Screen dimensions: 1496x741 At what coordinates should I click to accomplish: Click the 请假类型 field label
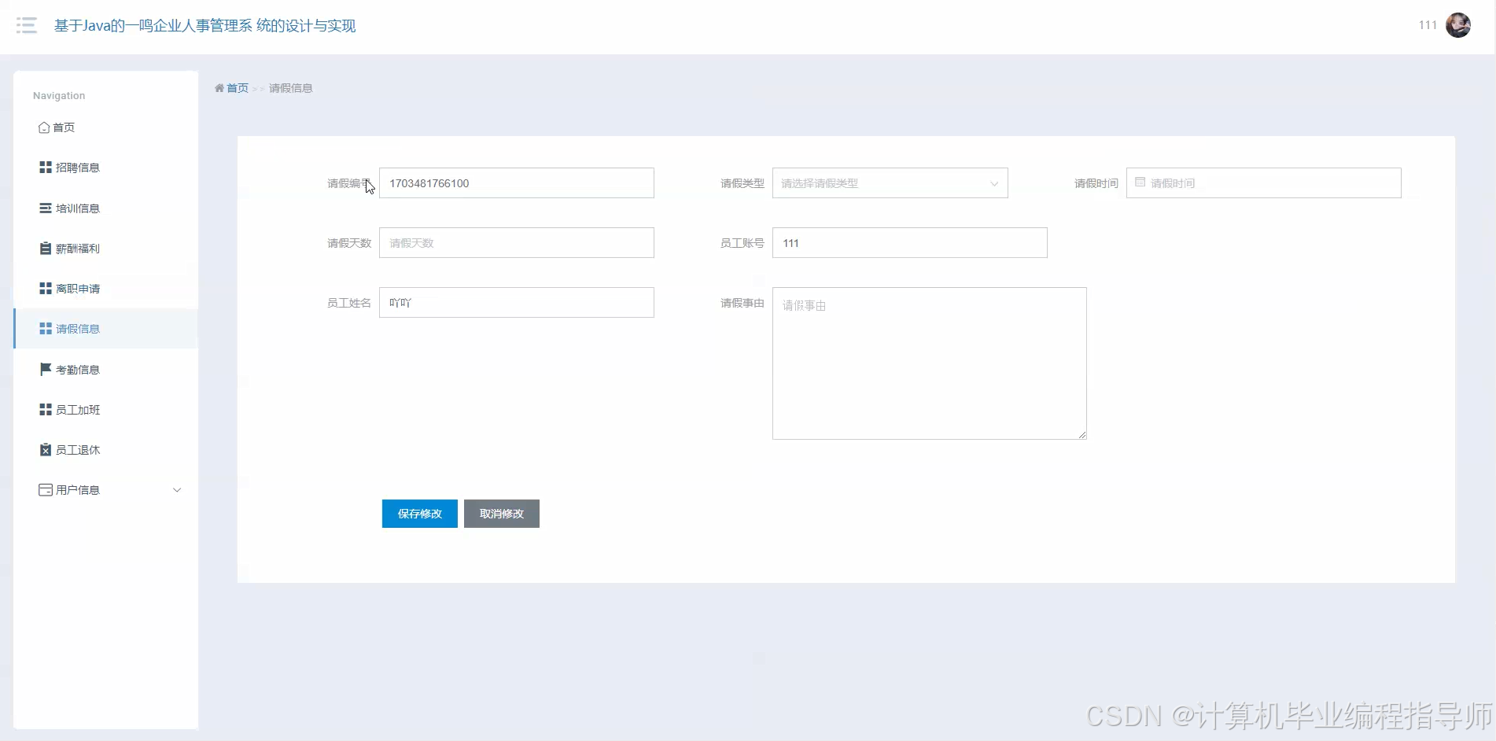tap(742, 183)
